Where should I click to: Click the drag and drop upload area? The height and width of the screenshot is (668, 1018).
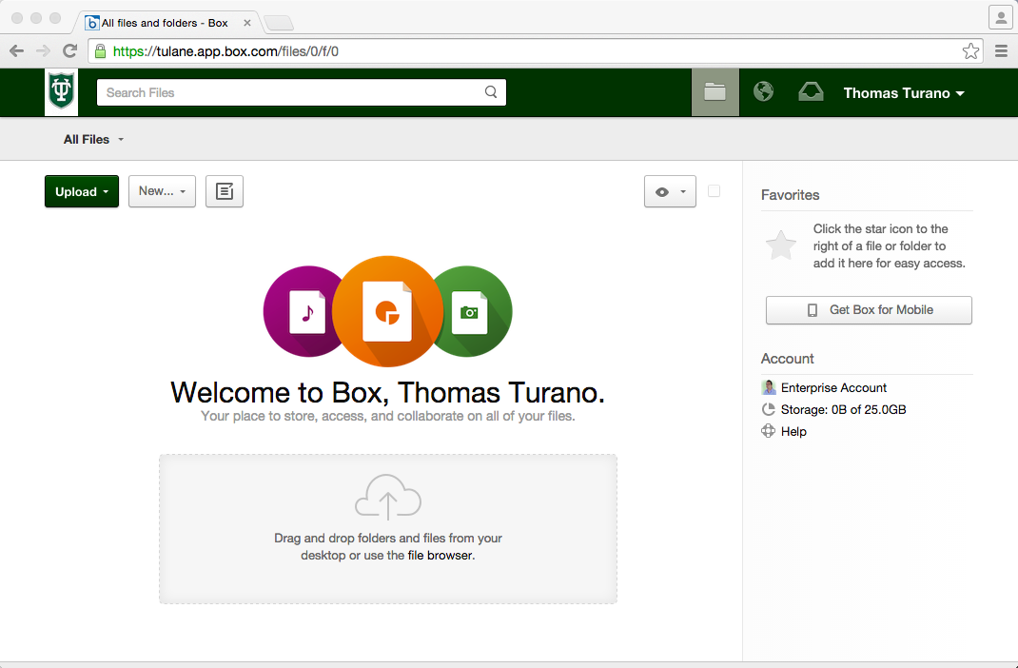(x=388, y=529)
